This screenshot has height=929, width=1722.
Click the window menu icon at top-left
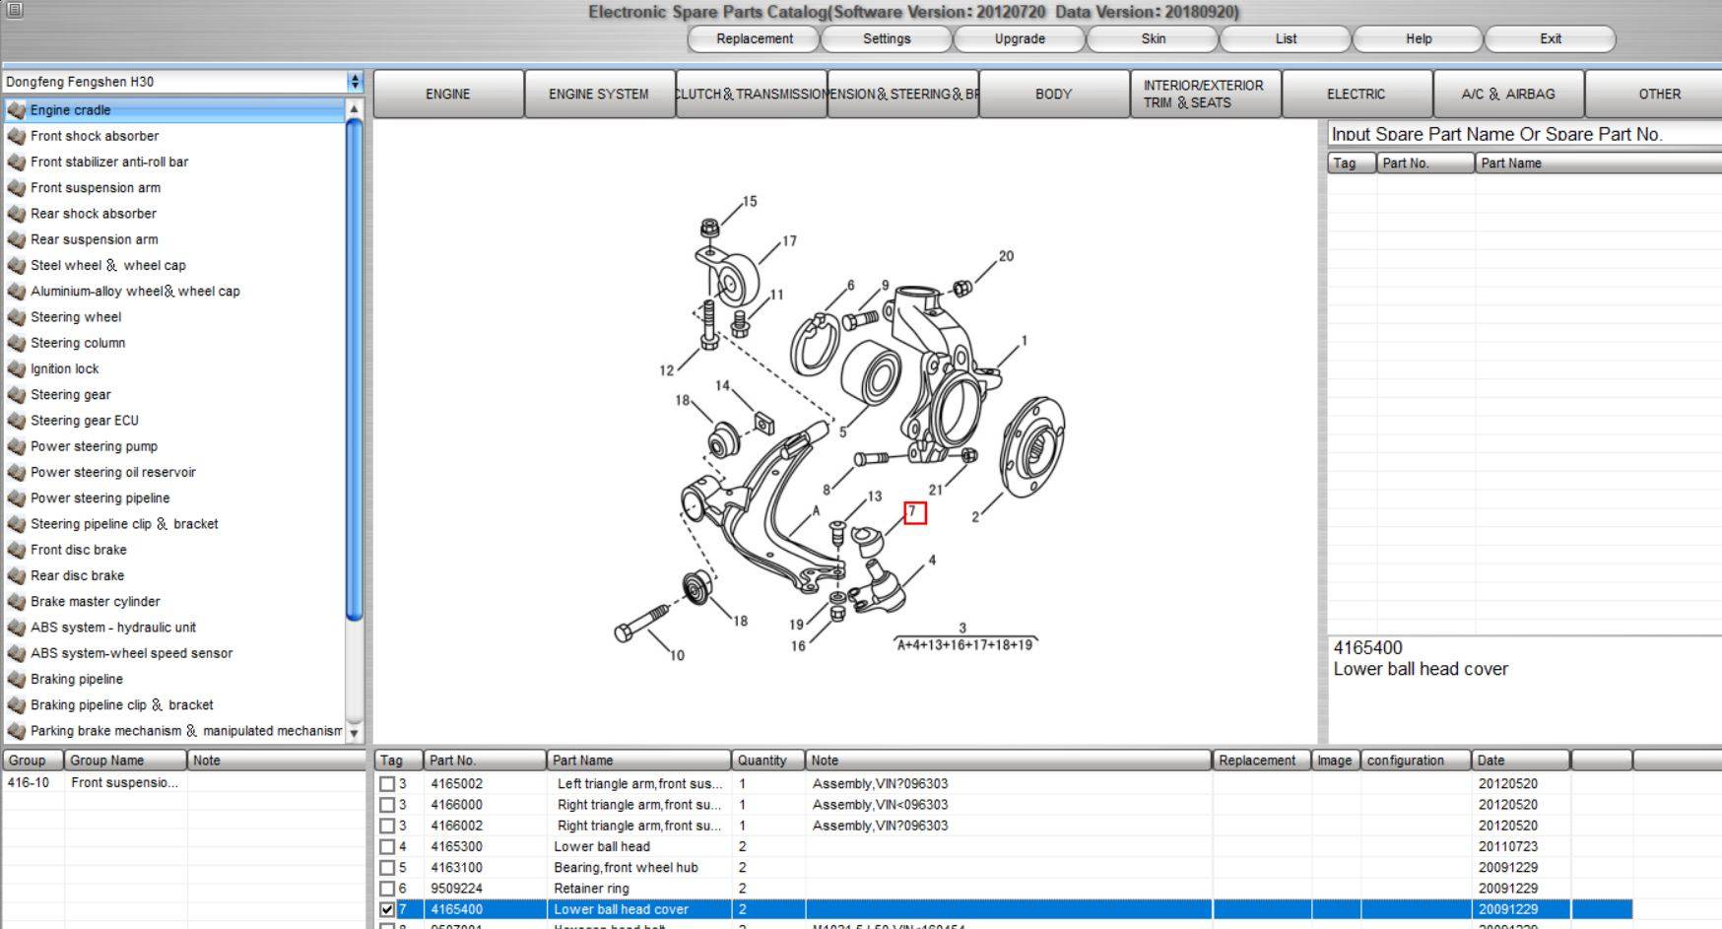click(14, 11)
